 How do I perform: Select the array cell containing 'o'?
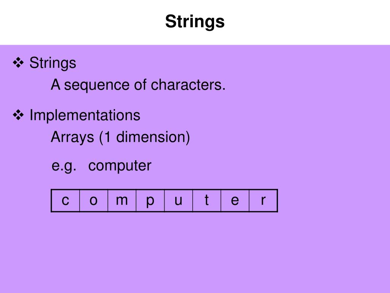[94, 201]
